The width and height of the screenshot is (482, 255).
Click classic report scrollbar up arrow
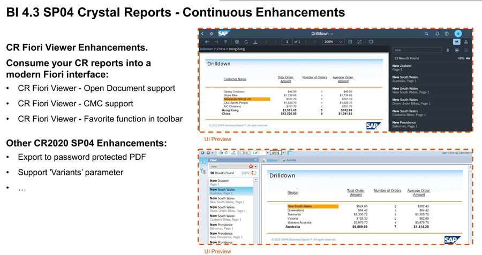coord(470,167)
